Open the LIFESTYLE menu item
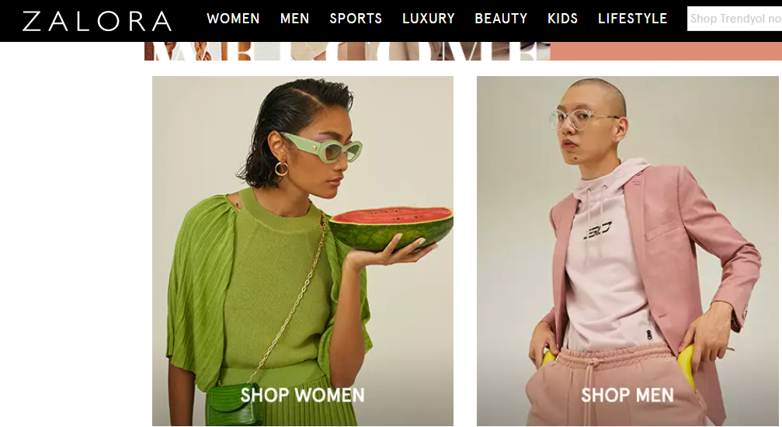The height and width of the screenshot is (427, 782). point(632,19)
